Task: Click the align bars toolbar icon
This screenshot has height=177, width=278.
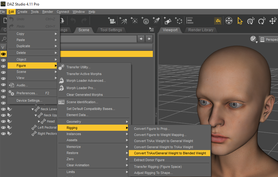Action: click(x=190, y=21)
